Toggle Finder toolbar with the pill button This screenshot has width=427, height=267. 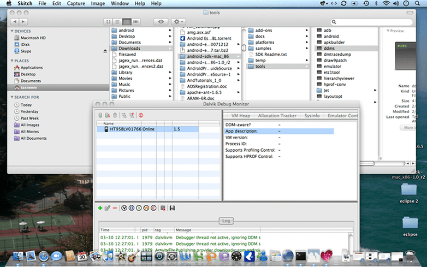pyautogui.click(x=410, y=13)
